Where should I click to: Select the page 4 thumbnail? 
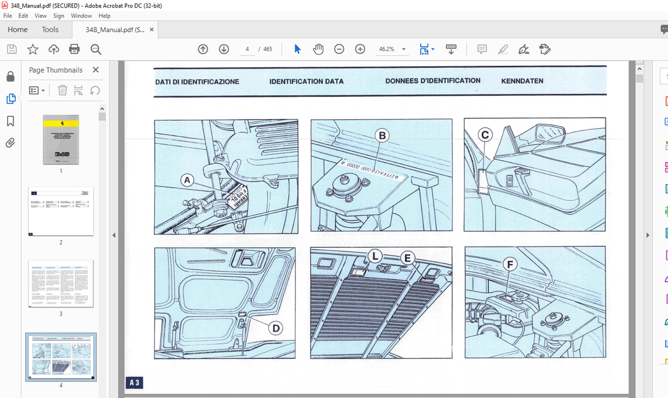pyautogui.click(x=61, y=358)
